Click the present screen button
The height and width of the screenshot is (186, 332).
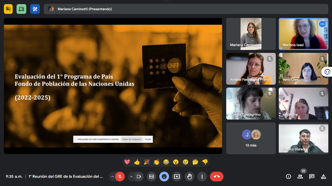tap(177, 177)
